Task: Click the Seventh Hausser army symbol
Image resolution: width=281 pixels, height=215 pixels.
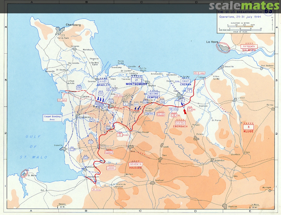Action: pos(136,164)
